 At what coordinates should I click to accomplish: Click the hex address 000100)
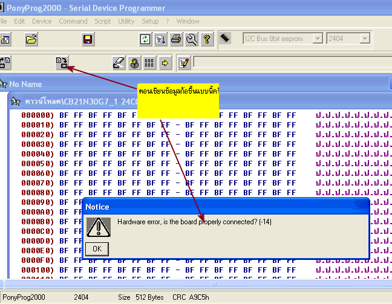38,270
